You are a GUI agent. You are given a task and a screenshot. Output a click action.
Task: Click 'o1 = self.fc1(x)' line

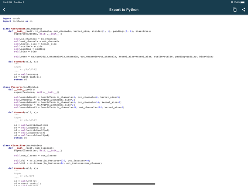(x=25, y=181)
